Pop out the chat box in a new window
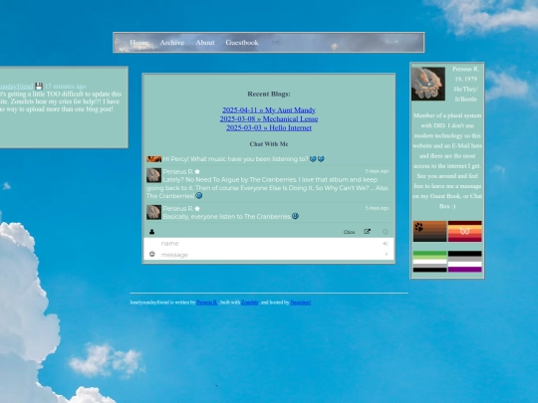 367,232
